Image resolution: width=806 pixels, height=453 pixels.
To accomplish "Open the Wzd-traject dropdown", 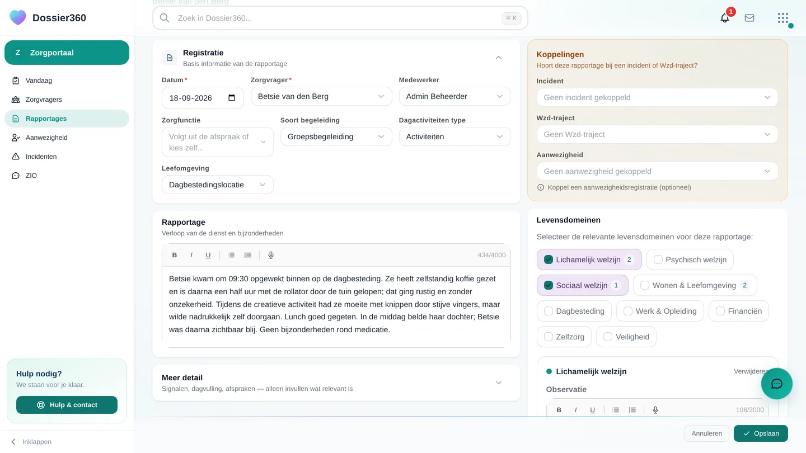I will pyautogui.click(x=658, y=134).
